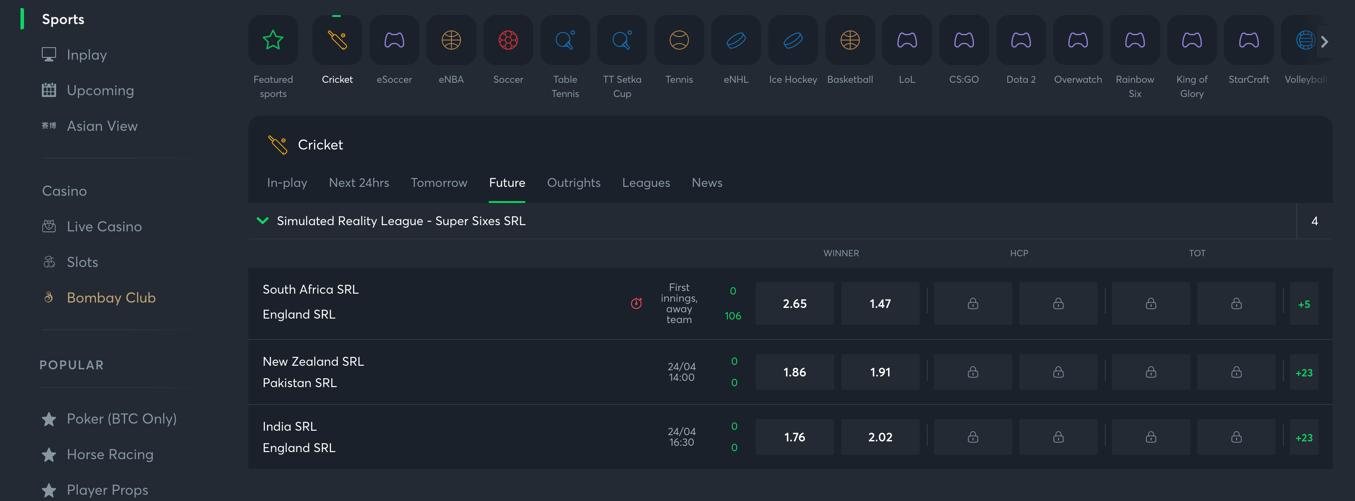Open the Outrights tab

[574, 182]
